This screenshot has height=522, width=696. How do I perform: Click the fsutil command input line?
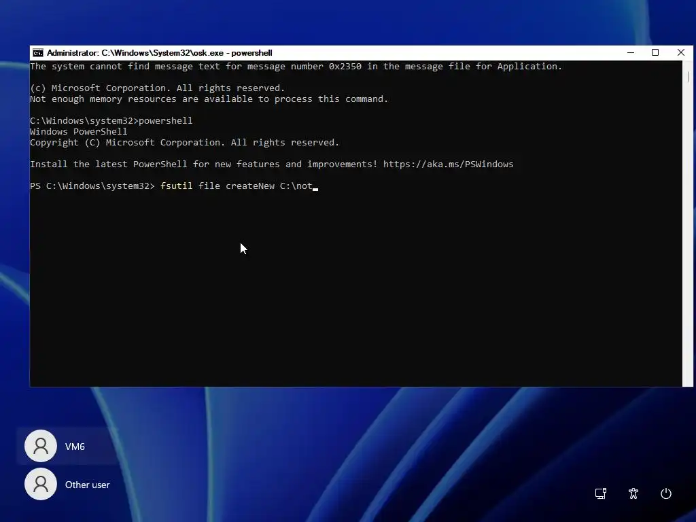click(x=174, y=186)
